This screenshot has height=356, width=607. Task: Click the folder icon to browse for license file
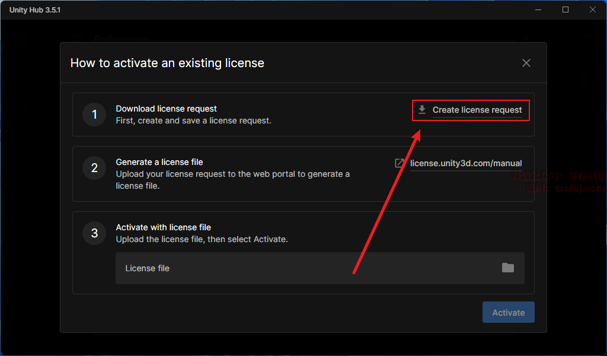point(507,268)
